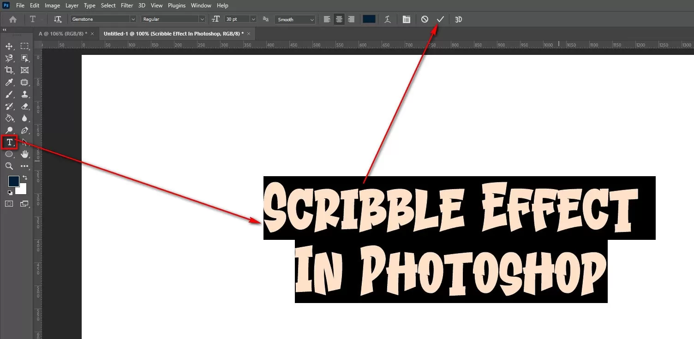Close the Untitled-1 document tab

tap(249, 34)
